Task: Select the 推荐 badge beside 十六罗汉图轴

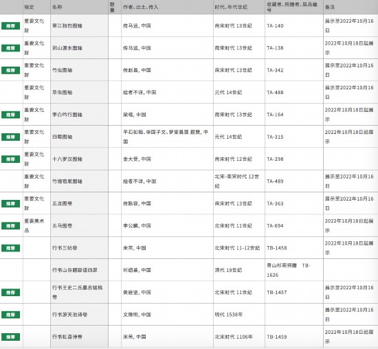Action: 10,159
